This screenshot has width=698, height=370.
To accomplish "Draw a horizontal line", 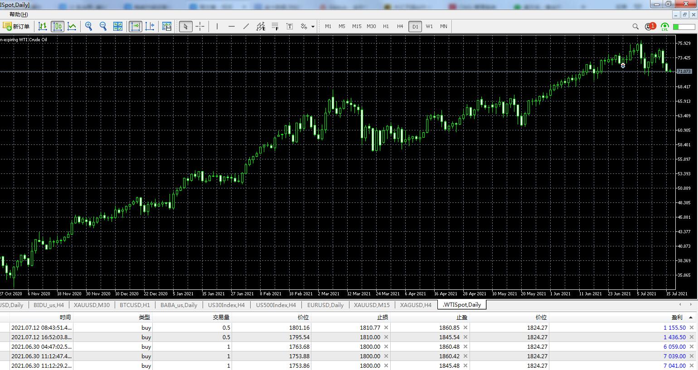I will (x=232, y=26).
